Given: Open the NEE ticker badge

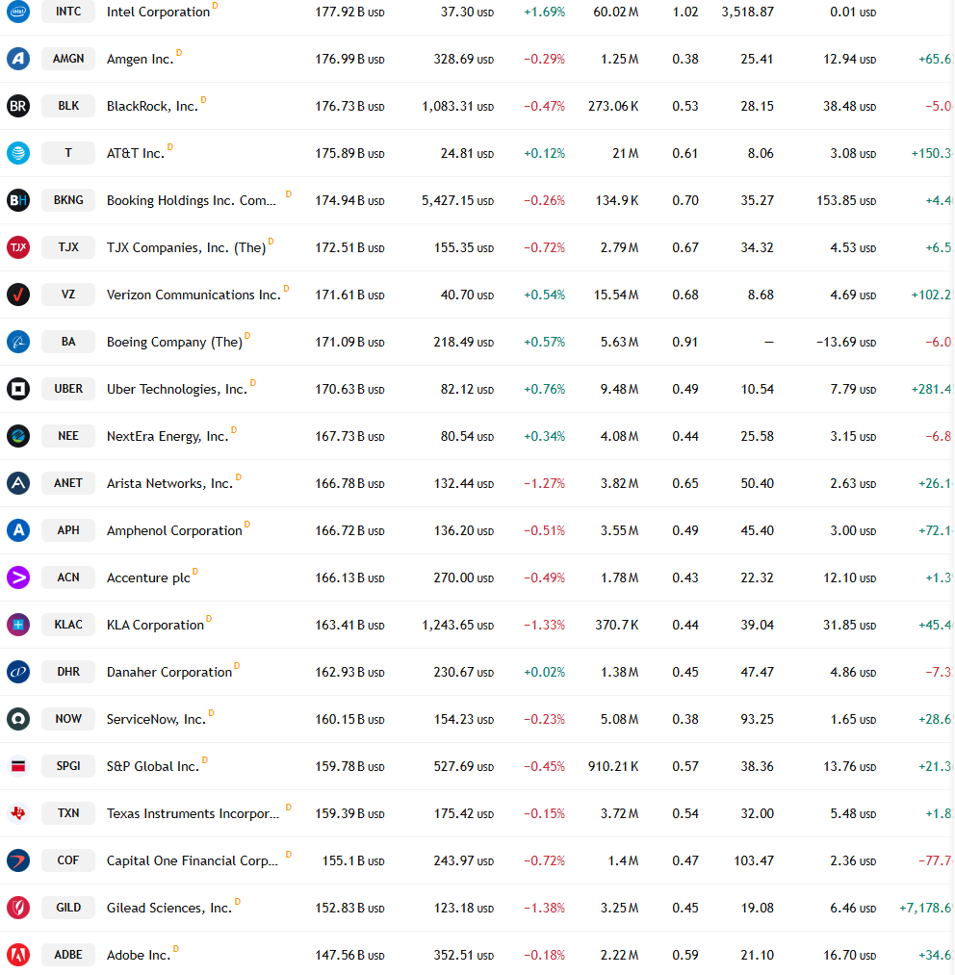Looking at the screenshot, I should (x=68, y=436).
